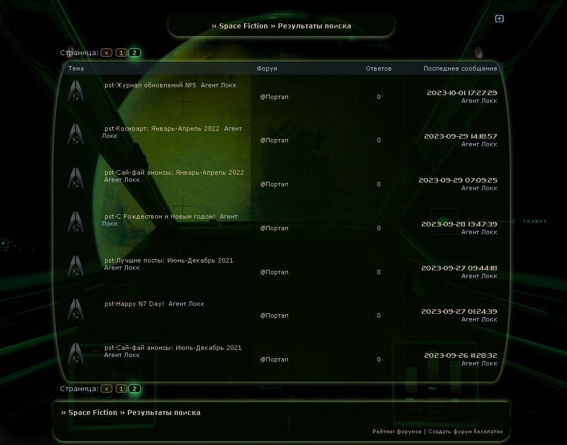Click the Форум column header
567x445 pixels.
(x=267, y=69)
